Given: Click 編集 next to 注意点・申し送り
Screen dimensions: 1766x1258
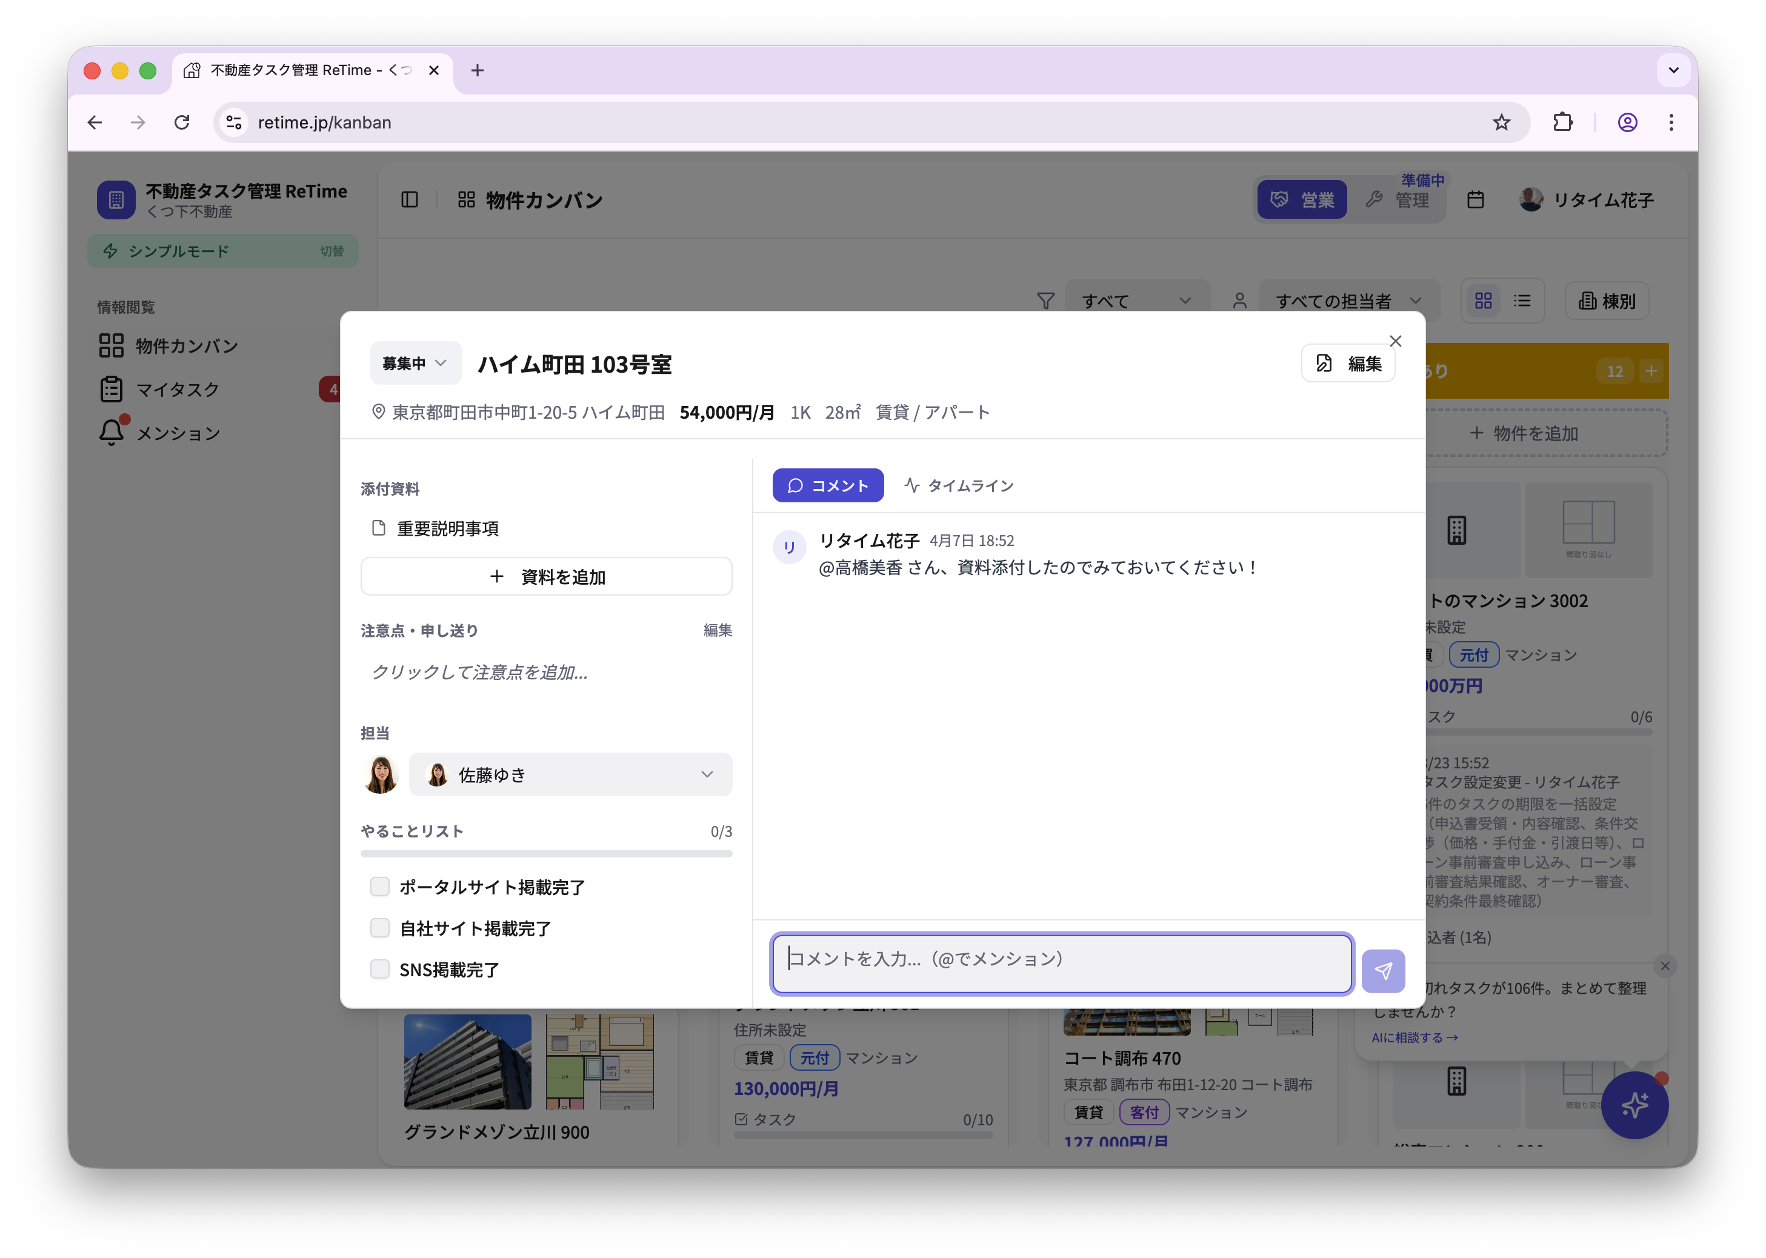Looking at the screenshot, I should [x=717, y=630].
